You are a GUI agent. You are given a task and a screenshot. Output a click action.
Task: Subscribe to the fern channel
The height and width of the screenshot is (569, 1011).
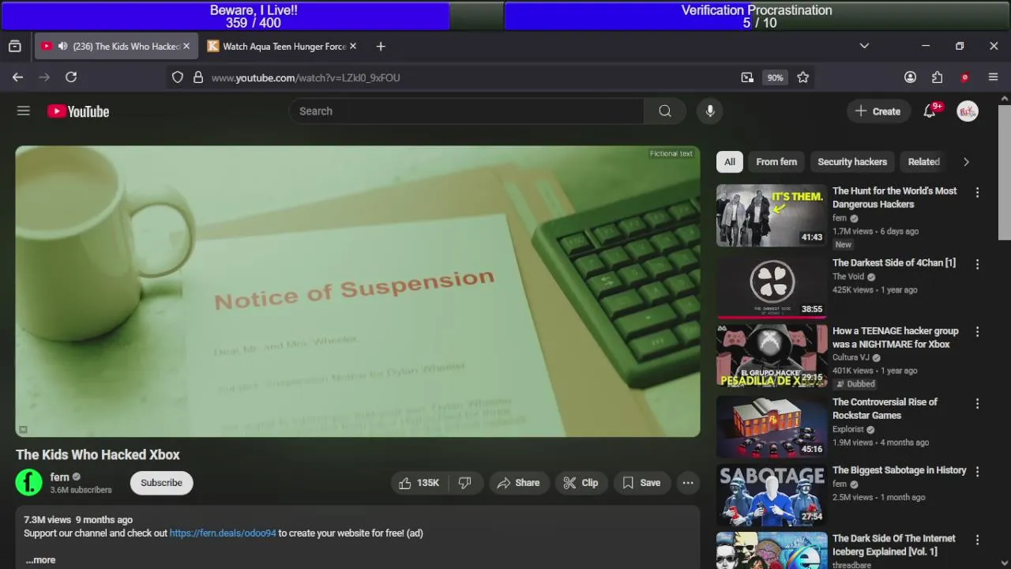pos(161,483)
